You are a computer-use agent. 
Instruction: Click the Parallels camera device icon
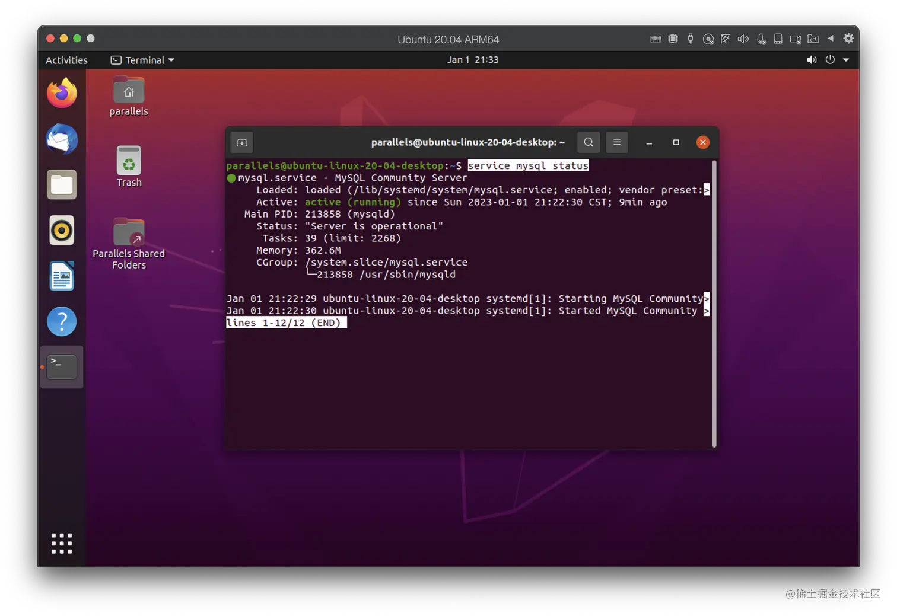tap(796, 38)
